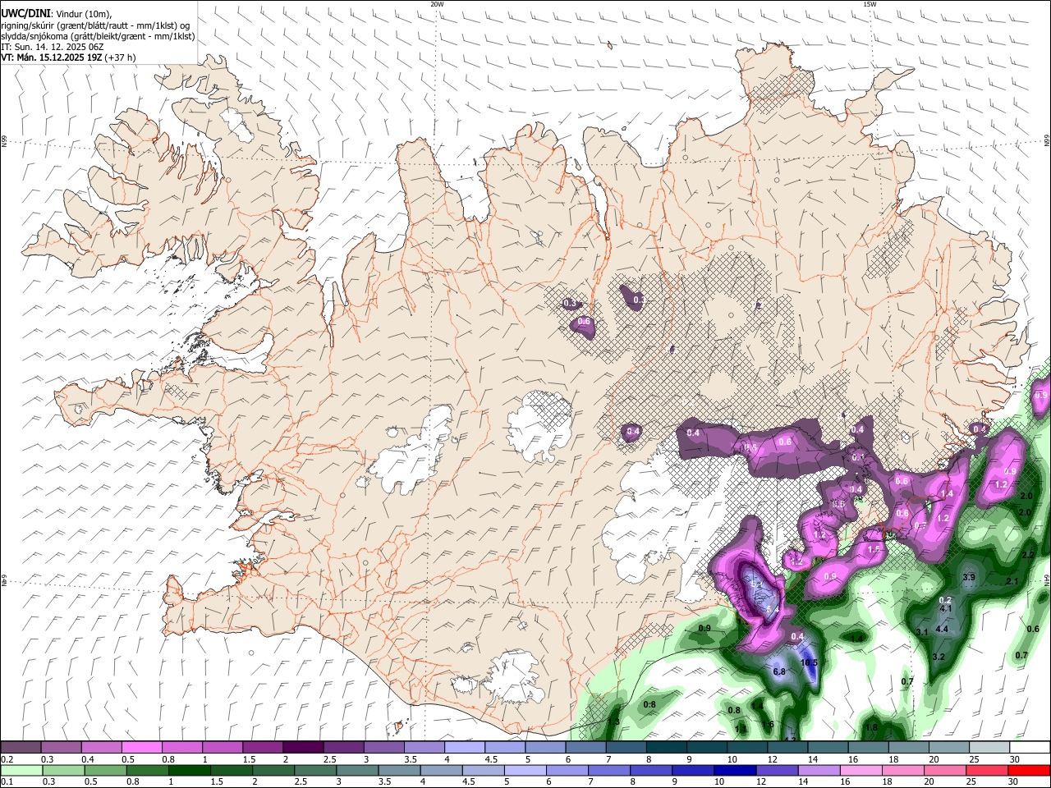Click the deep navy blue rain swatch labeled 10
The width and height of the screenshot is (1051, 788).
734,770
